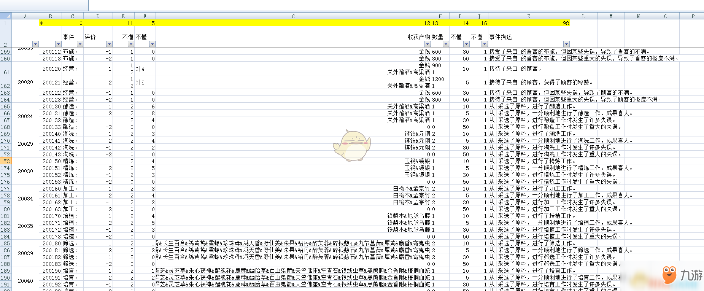This screenshot has height=291, width=704.
Task: Click '0|4' cell in row 161
Action: tap(145, 69)
